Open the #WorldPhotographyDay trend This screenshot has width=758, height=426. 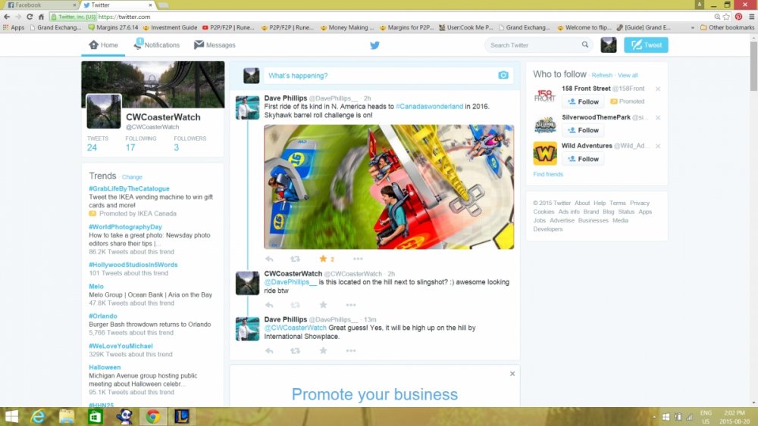coord(125,227)
